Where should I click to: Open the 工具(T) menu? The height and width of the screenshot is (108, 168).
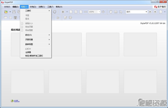pos(50,7)
